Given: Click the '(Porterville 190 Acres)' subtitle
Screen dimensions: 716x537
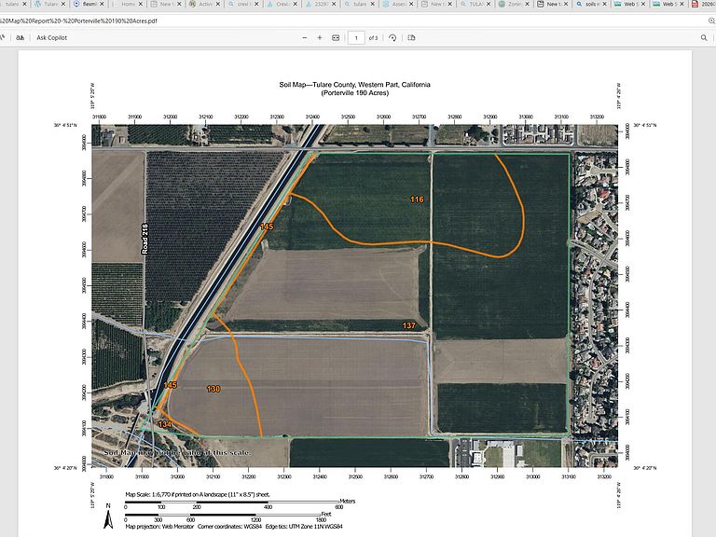Looking at the screenshot, I should [355, 93].
